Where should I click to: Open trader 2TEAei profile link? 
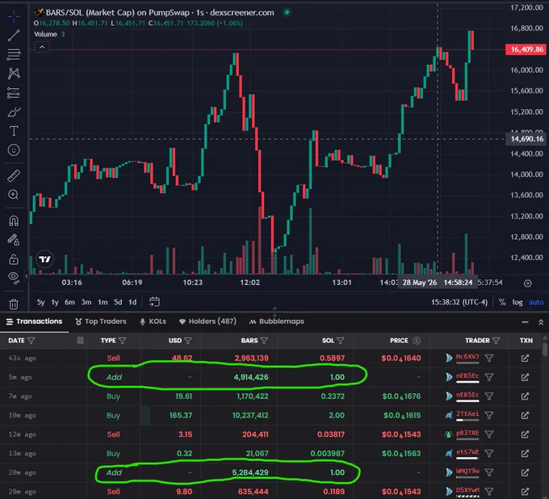pyautogui.click(x=467, y=414)
